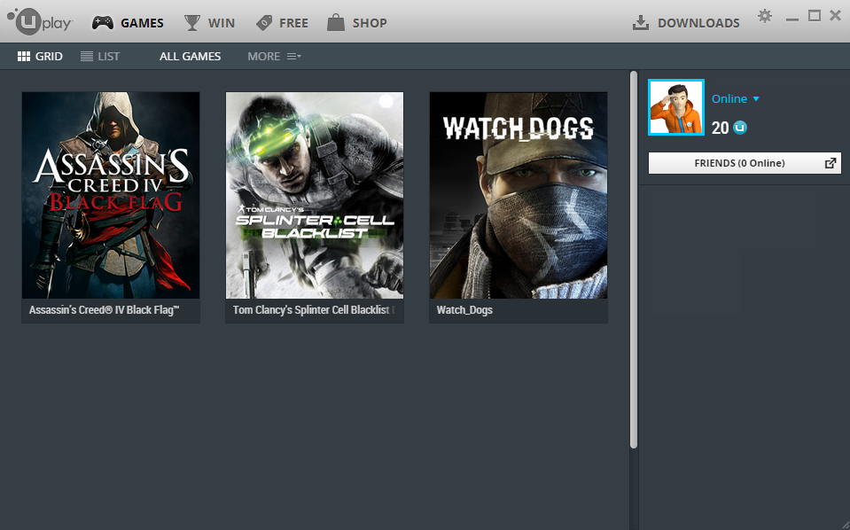
Task: Open the Watch_Dogs cover art
Action: (519, 195)
